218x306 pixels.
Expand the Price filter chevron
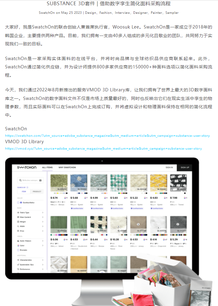click(43, 231)
